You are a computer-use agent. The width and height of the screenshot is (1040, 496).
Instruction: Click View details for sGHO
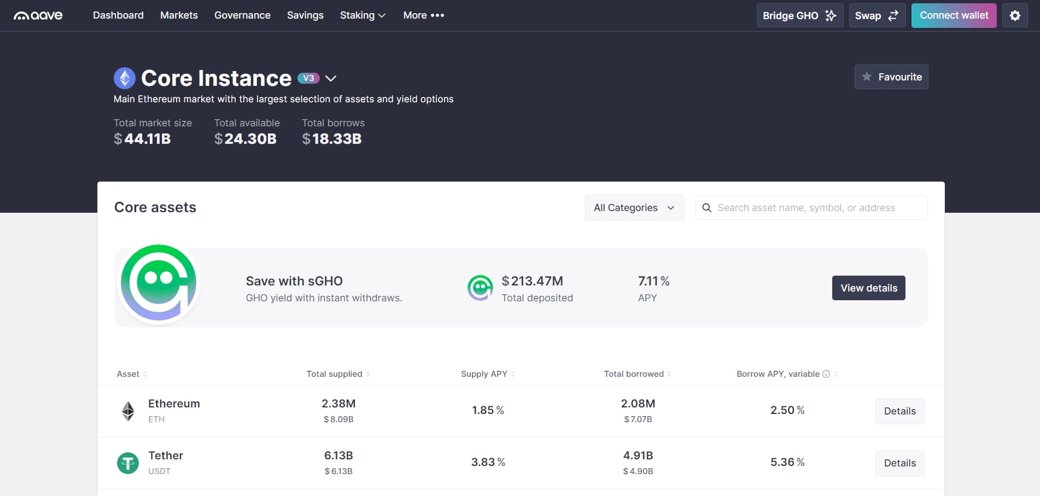(868, 288)
